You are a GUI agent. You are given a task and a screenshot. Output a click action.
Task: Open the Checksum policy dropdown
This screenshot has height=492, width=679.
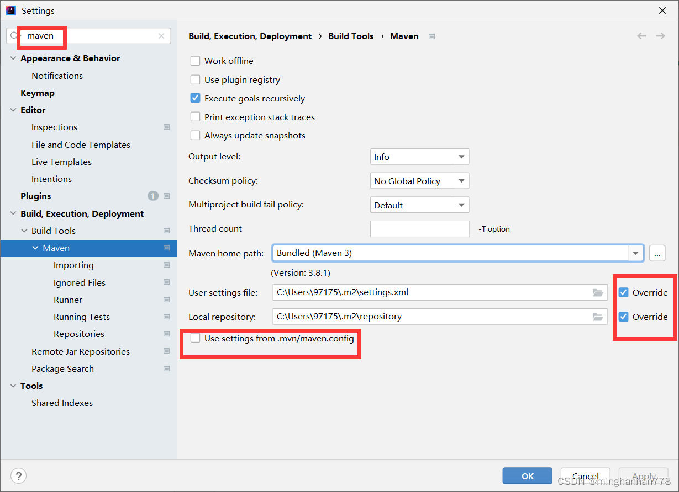[x=419, y=181]
